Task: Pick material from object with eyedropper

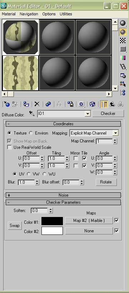Action: point(32,113)
